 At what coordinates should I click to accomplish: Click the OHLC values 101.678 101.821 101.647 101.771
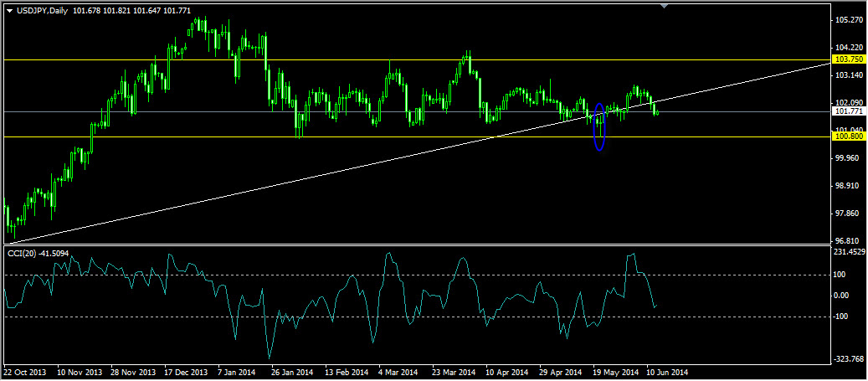130,11
